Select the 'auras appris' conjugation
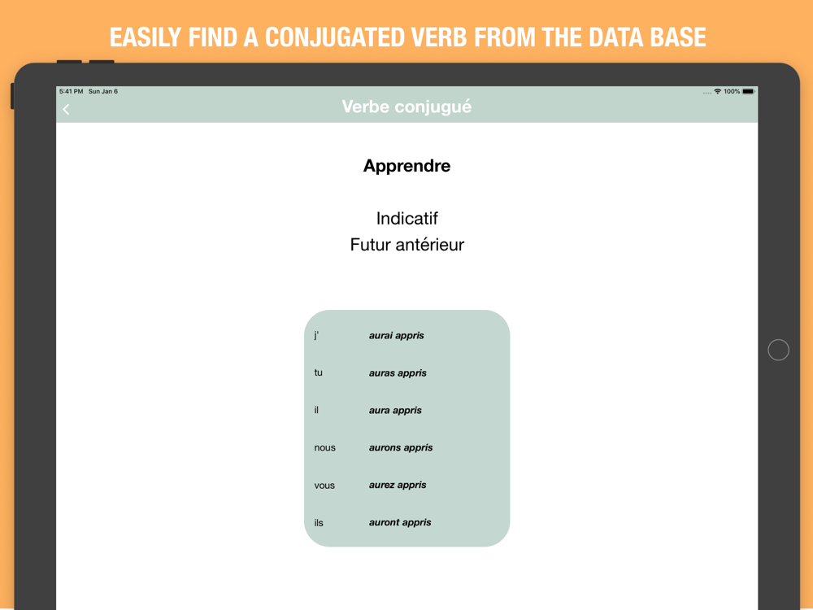Screen dimensions: 813x610 point(398,373)
